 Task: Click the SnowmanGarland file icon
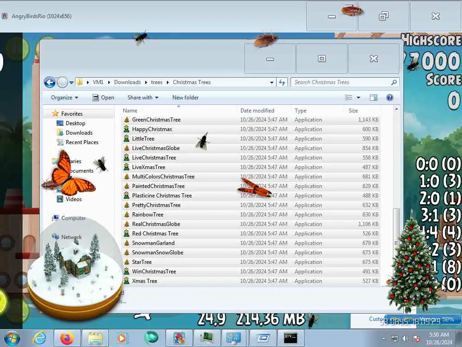(127, 243)
